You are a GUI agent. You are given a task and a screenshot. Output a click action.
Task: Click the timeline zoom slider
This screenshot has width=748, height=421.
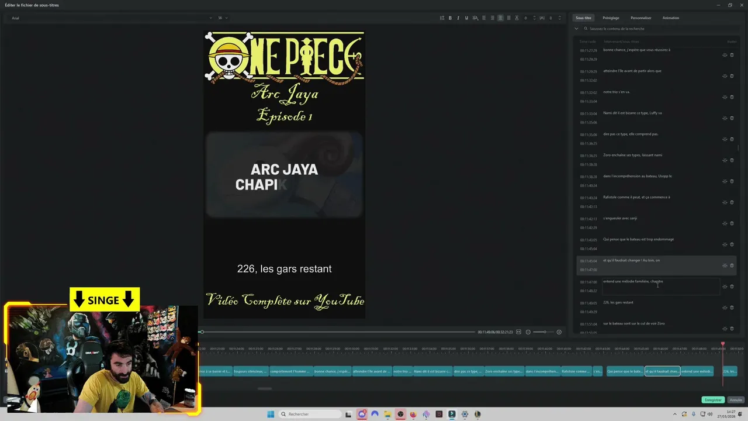[543, 332]
